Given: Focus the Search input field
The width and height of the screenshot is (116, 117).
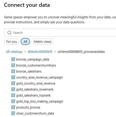Looking at the screenshot, I should pyautogui.click(x=60, y=32).
